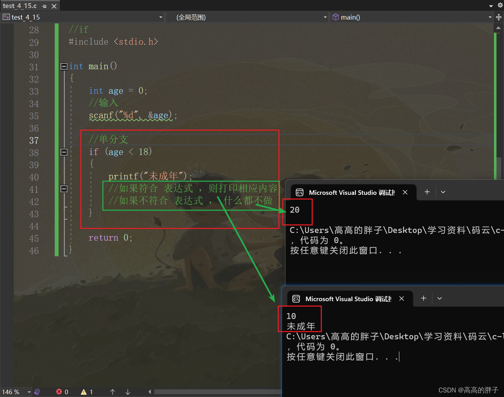
Task: Open the Visual Studio settings gear icon
Action: 500,5
